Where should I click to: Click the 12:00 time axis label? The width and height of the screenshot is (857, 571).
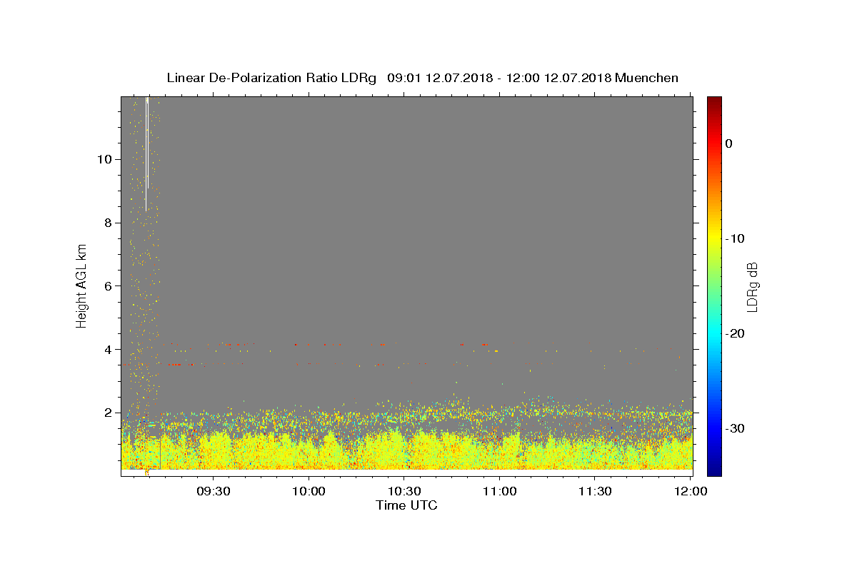coord(690,491)
